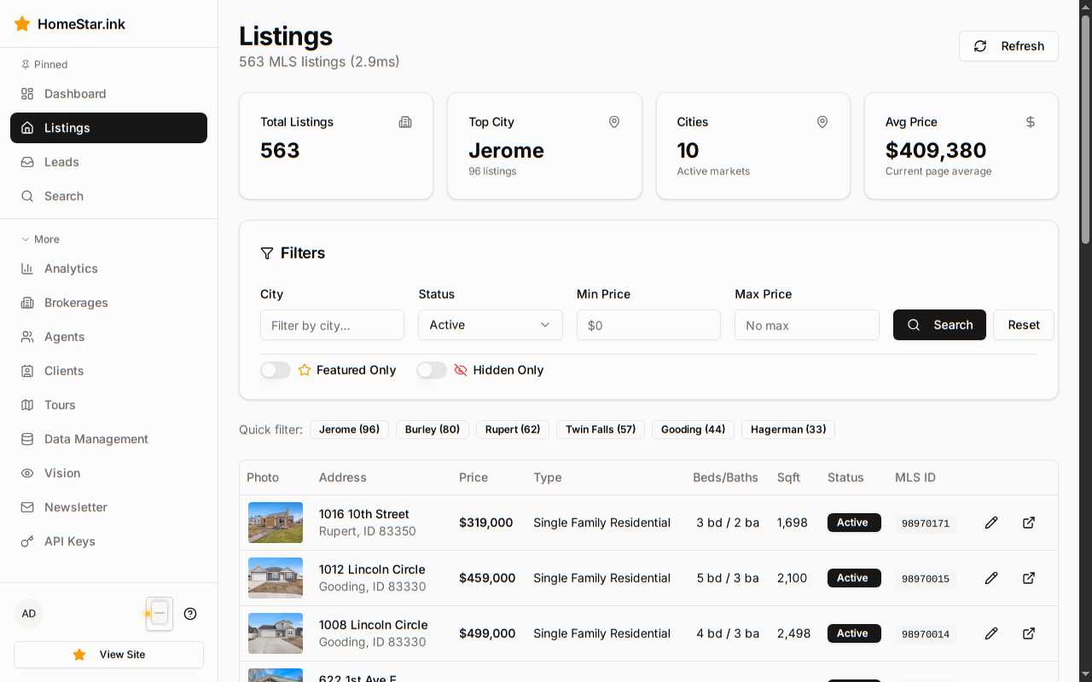Open the Tours section

click(60, 405)
